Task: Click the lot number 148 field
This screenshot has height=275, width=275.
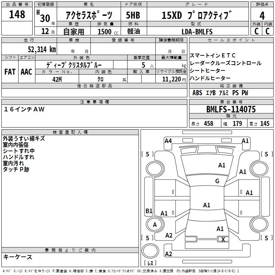Action: (17, 14)
